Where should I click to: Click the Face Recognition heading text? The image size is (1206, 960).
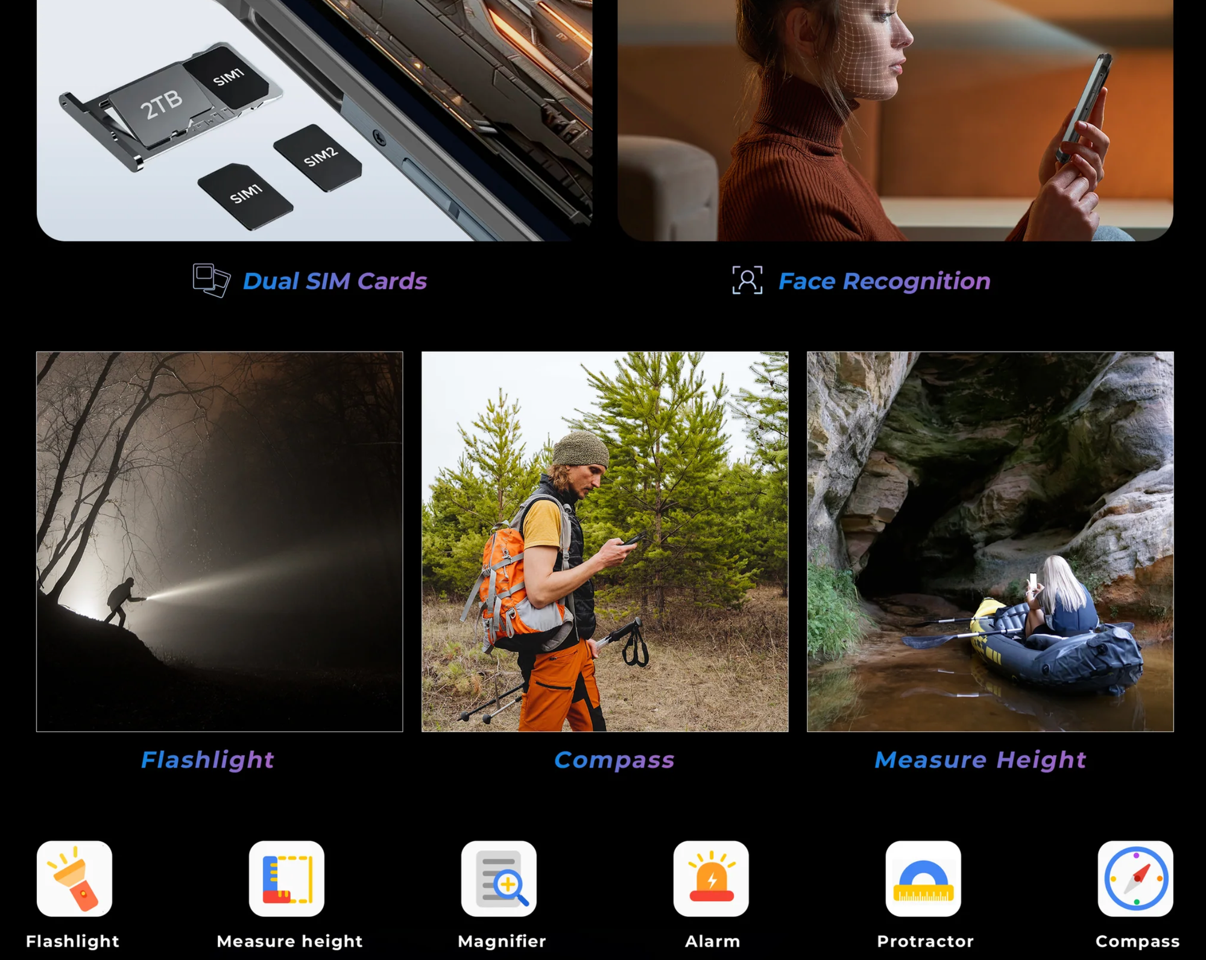point(884,281)
